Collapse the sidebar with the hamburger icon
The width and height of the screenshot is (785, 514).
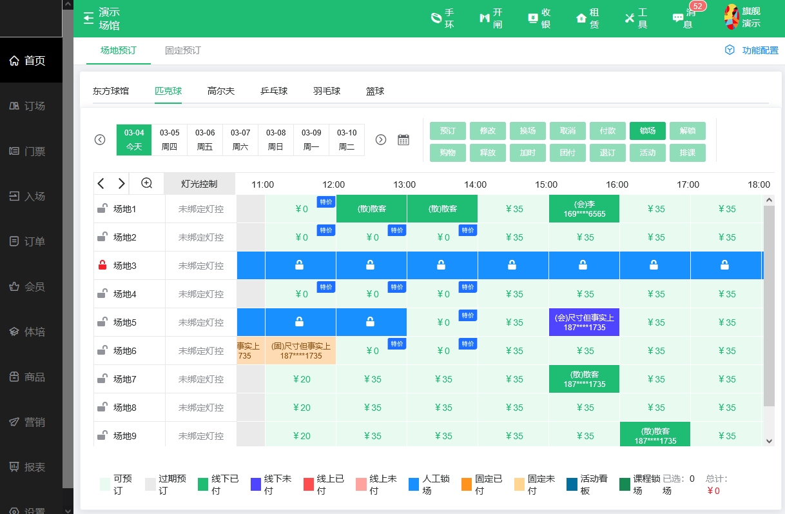point(88,17)
